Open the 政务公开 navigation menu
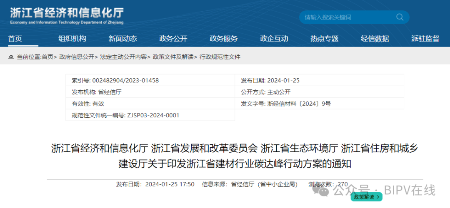 point(173,39)
